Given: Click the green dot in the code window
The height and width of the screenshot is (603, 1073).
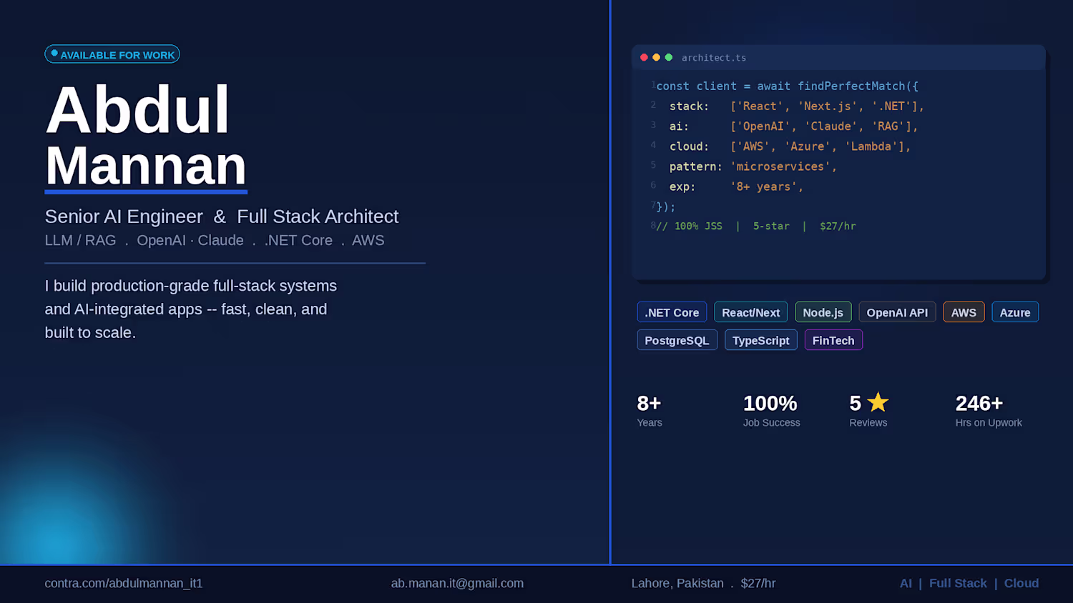Looking at the screenshot, I should click(669, 57).
